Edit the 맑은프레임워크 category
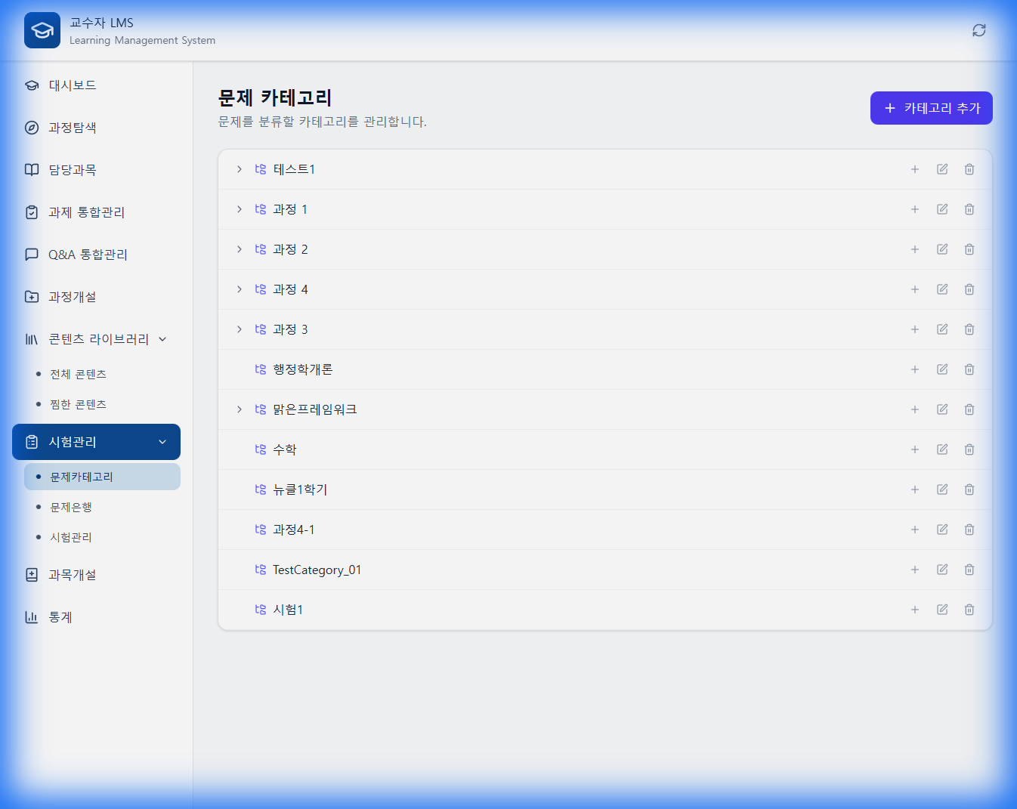 [941, 409]
